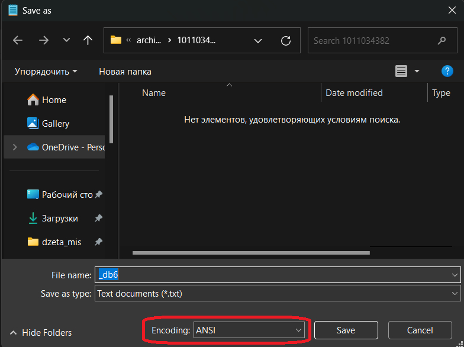Expand the Save as type dropdown
Screen dimensions: 464x347
[455, 293]
